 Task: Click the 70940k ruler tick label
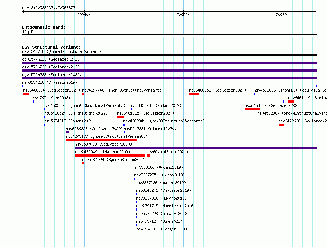click(84, 15)
